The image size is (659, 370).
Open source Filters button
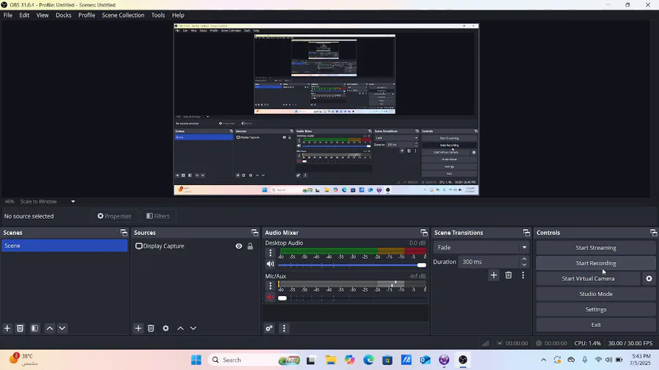158,216
